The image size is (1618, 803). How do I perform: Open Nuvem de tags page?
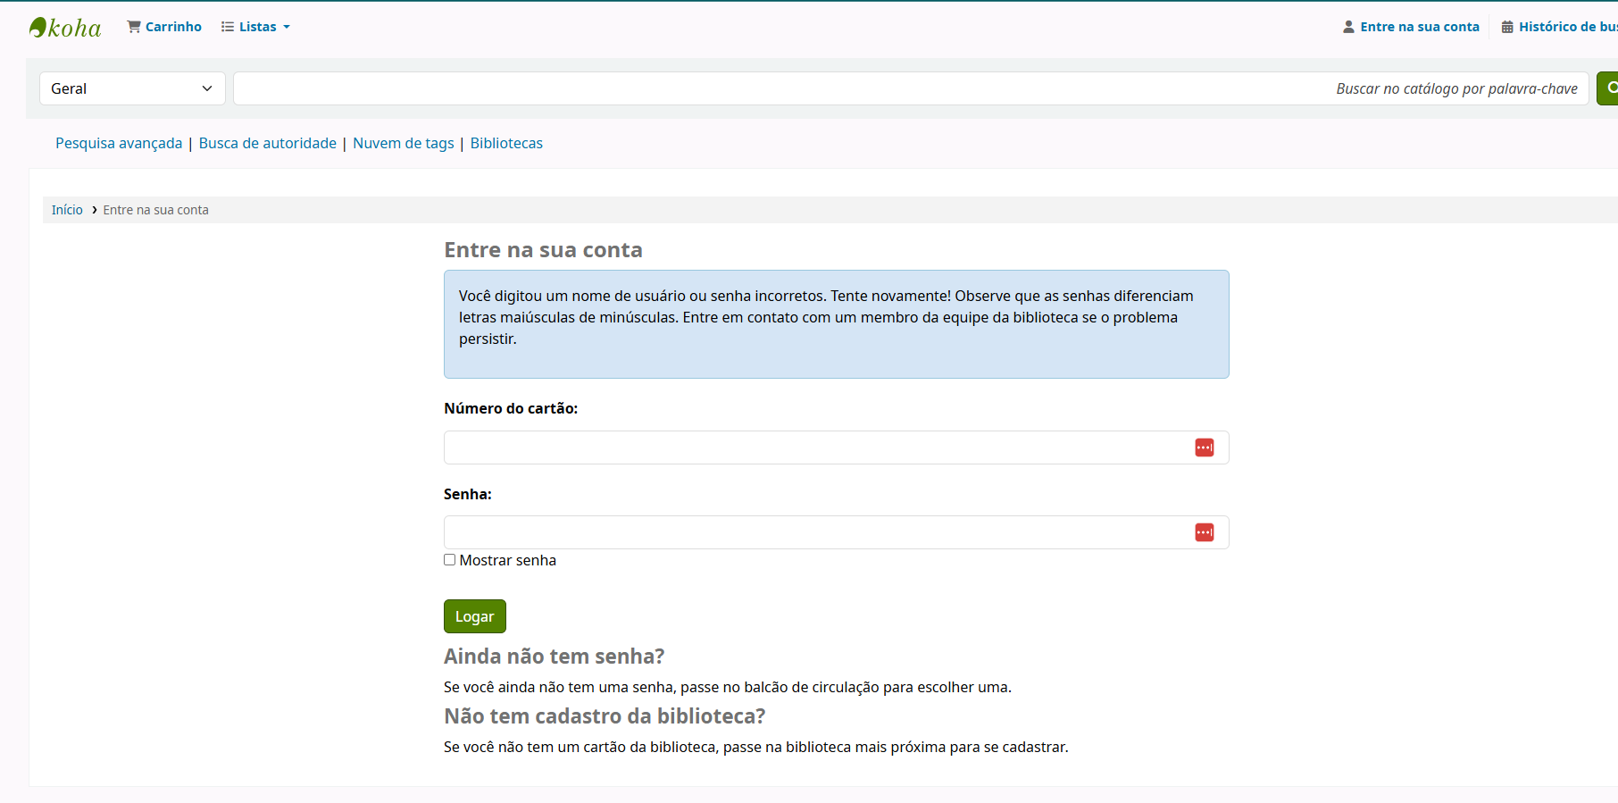point(404,143)
